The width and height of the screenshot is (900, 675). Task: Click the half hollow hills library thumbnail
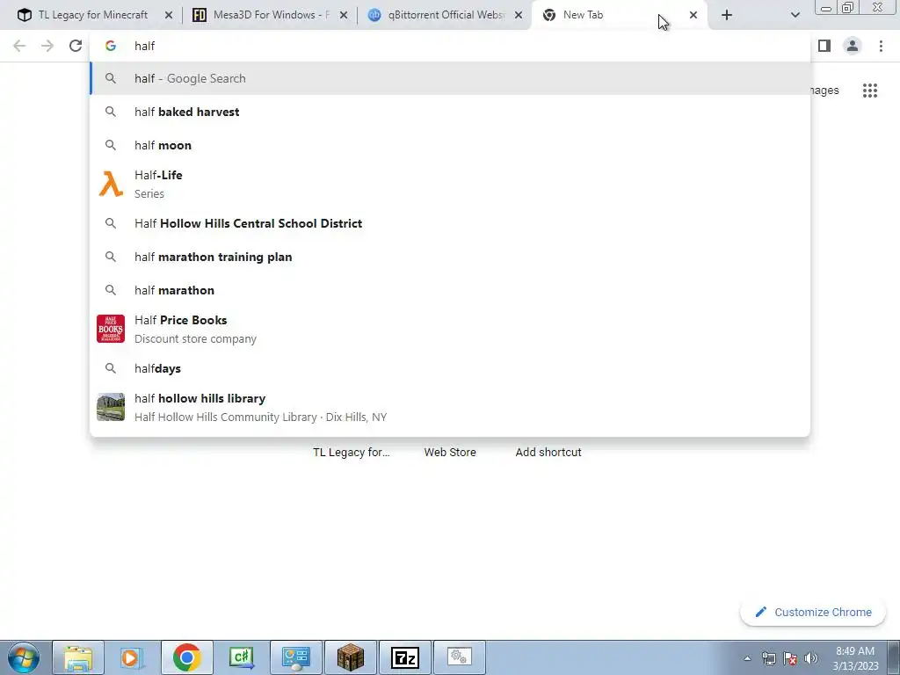click(111, 407)
